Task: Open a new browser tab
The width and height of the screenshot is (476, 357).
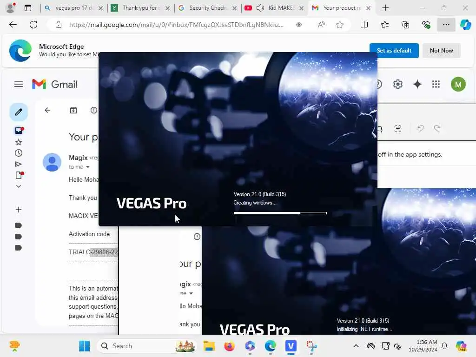Action: pos(385,8)
